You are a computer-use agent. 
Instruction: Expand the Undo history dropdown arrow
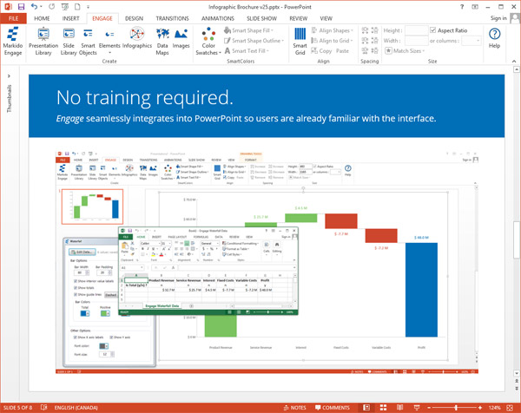tap(41, 7)
